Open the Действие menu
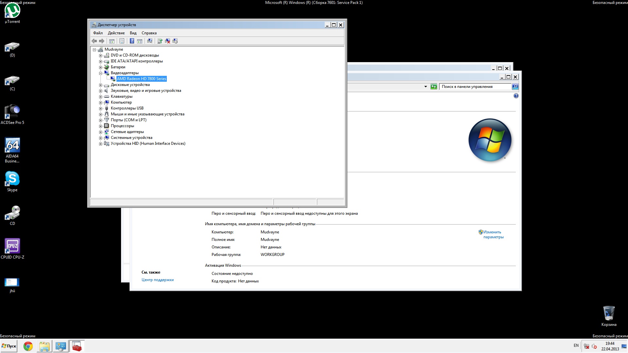Screen dimensions: 628x353 point(116,33)
